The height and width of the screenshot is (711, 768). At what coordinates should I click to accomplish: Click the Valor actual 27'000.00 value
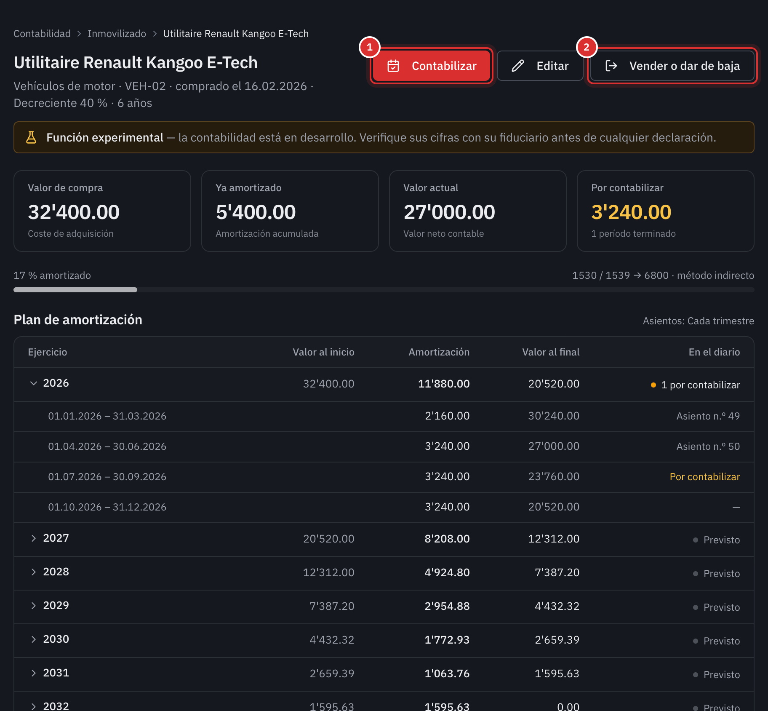(449, 212)
